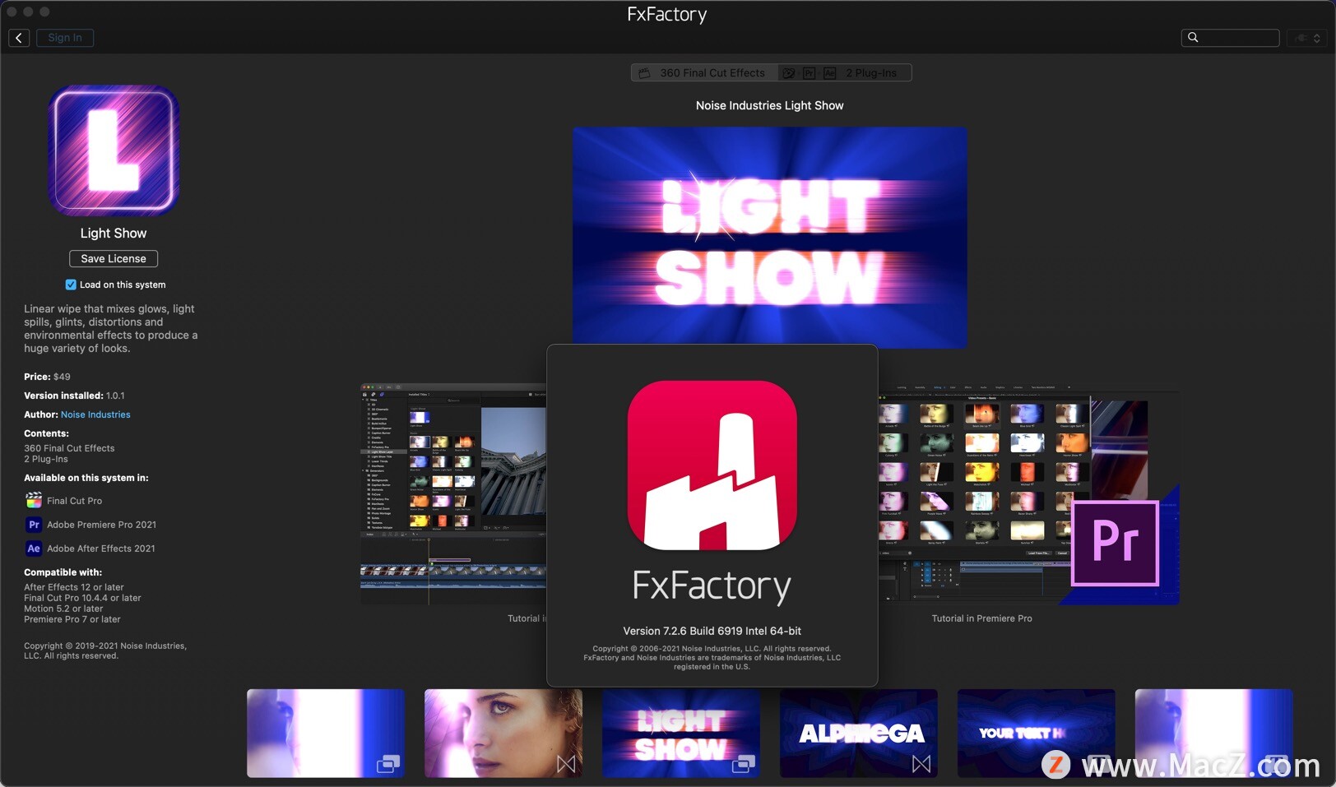Open the Tutorial in Premiere Pro thumbnail
Image resolution: width=1336 pixels, height=787 pixels.
[1028, 494]
